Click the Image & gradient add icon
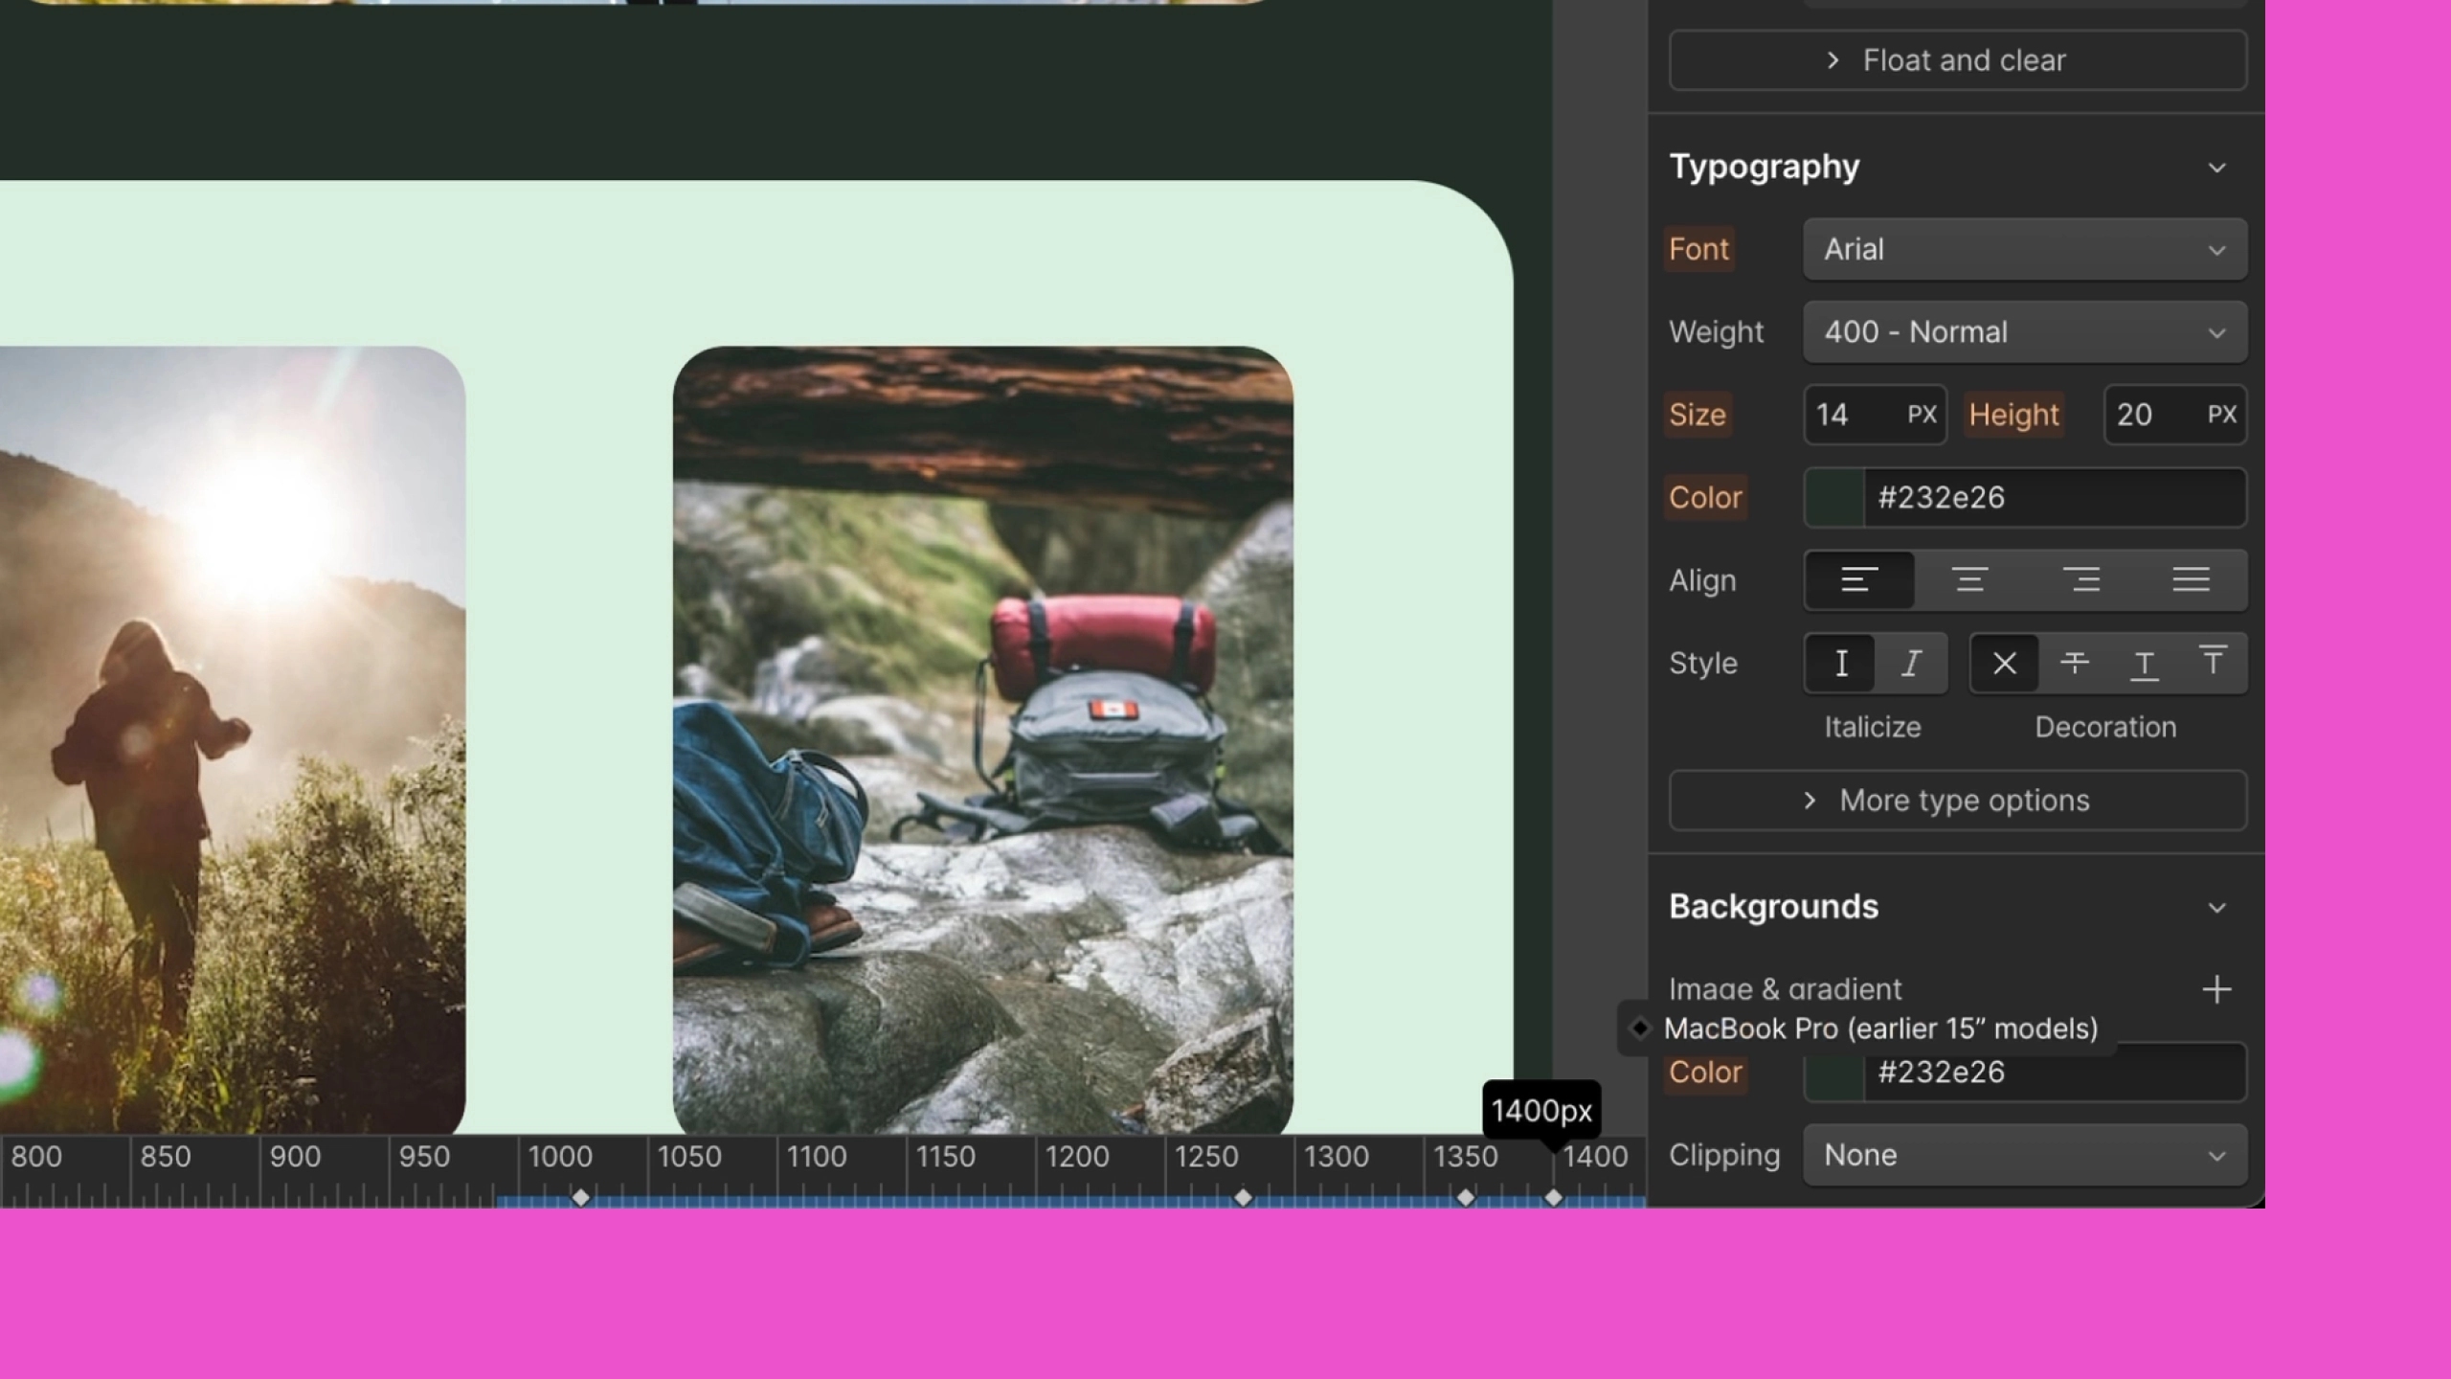Image resolution: width=2451 pixels, height=1379 pixels. point(2218,988)
